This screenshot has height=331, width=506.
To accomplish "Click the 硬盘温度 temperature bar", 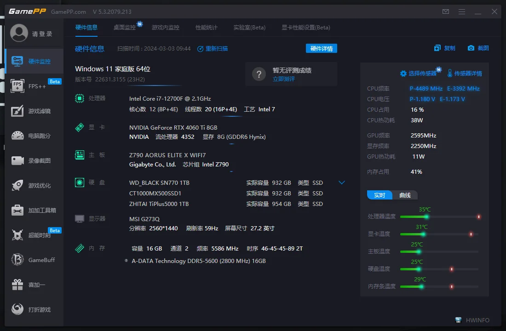I will [x=439, y=269].
